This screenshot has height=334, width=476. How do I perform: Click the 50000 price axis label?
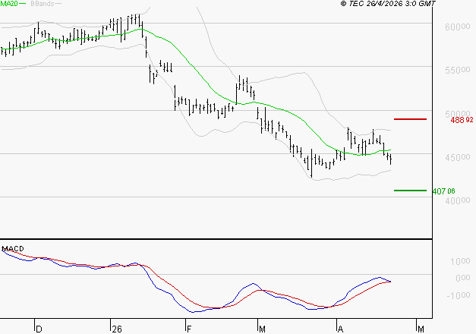[x=458, y=114]
